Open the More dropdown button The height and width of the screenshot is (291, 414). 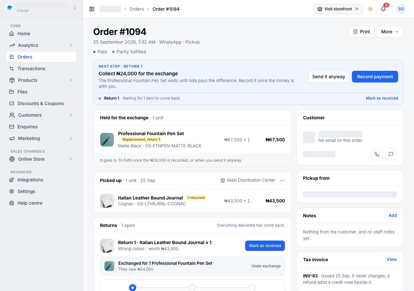coord(390,32)
